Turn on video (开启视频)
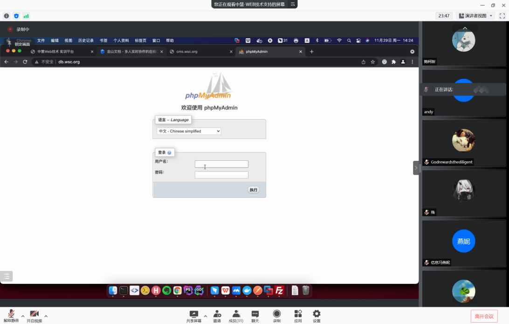This screenshot has width=509, height=324. click(34, 316)
